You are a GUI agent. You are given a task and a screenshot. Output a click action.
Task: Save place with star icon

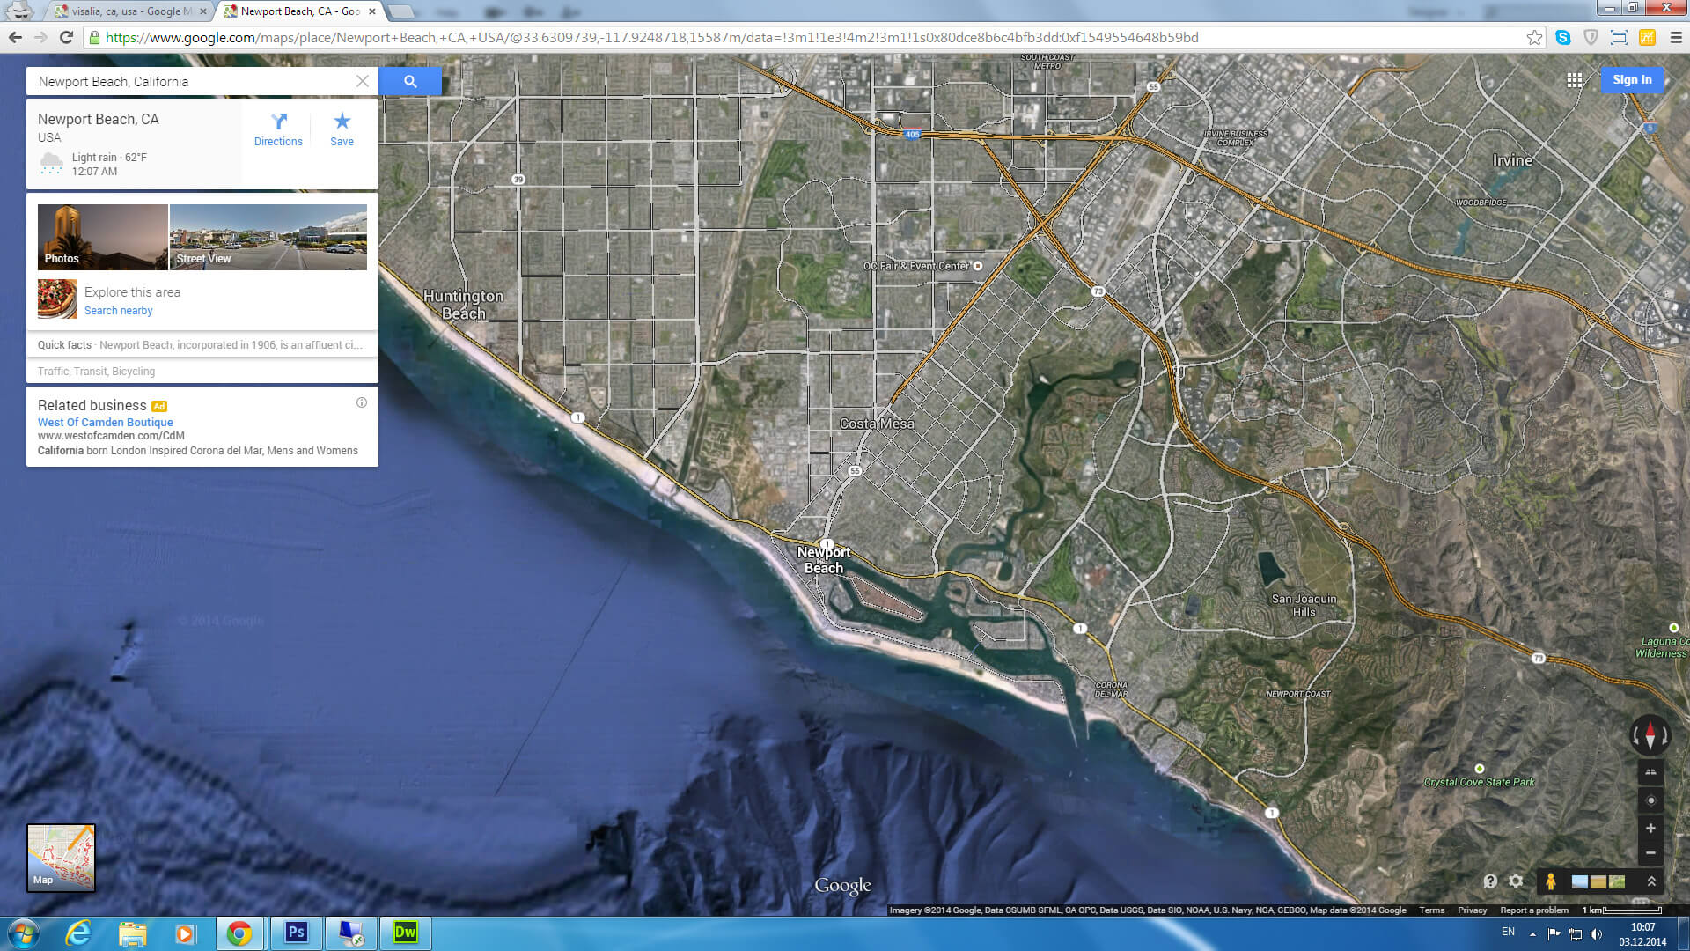click(342, 122)
